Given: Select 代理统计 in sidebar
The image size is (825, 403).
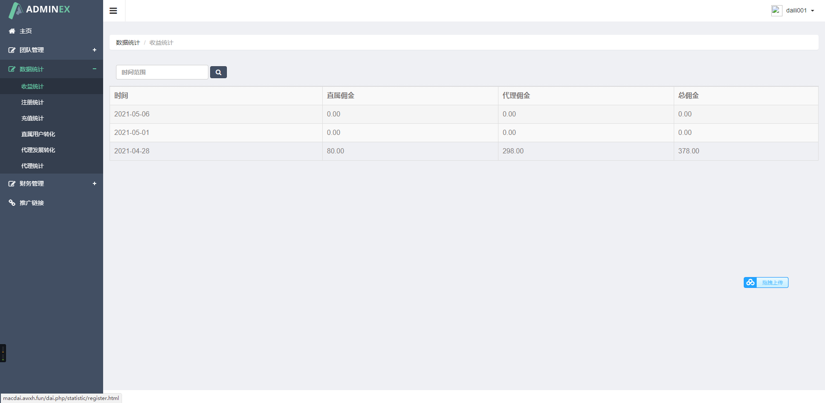Looking at the screenshot, I should pos(33,166).
